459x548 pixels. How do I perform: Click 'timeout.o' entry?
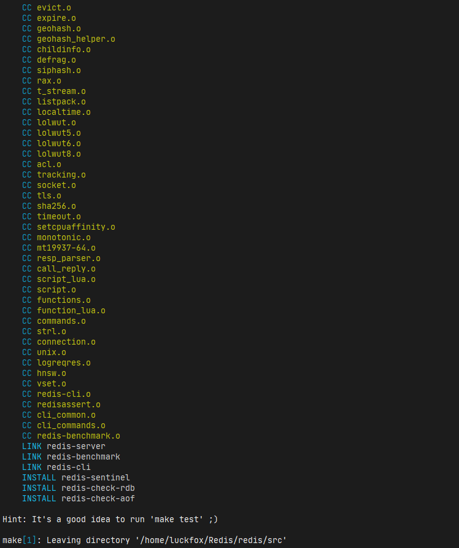59,217
